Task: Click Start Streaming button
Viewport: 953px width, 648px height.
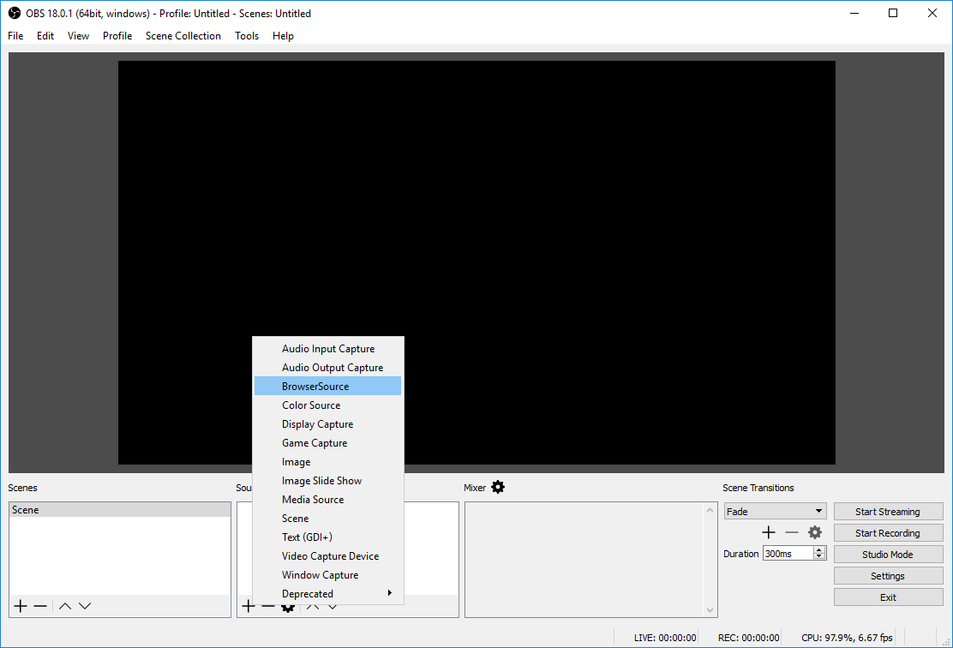Action: (x=888, y=511)
